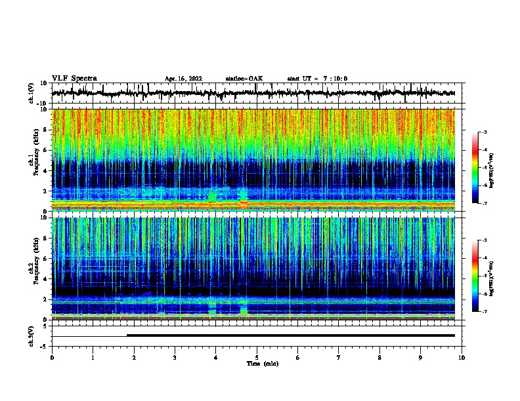Click the ch.2 spectrogram color scale bar

[x=475, y=276]
